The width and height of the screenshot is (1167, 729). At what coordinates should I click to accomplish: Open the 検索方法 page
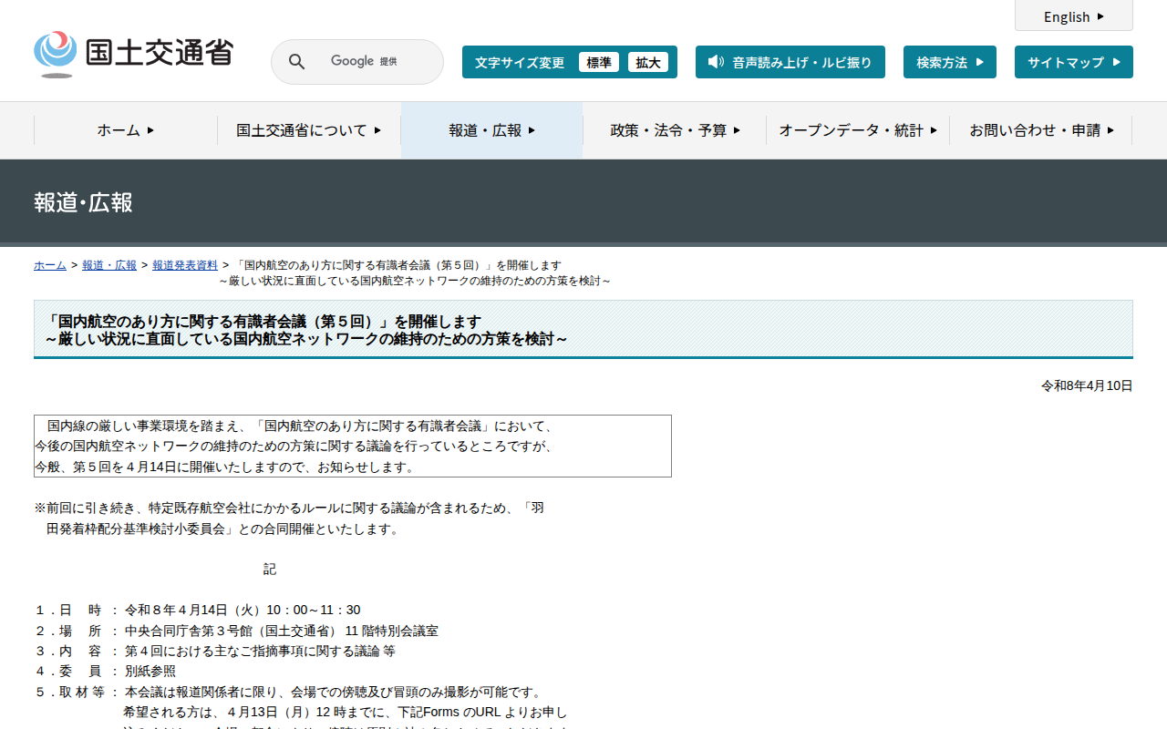pos(950,62)
